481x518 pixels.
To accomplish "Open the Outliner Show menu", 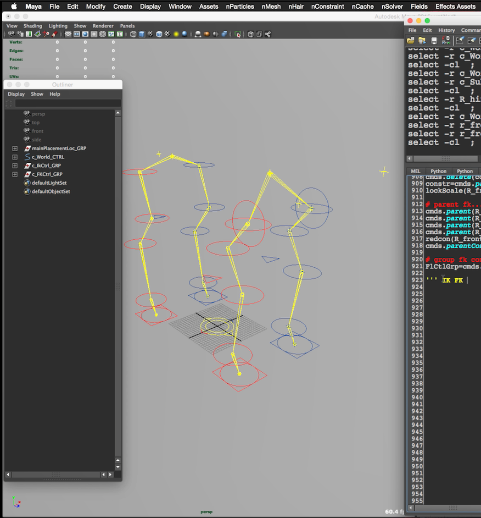I will coord(37,94).
